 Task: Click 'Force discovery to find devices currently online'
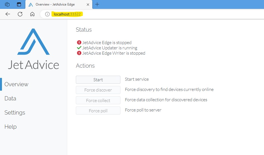pos(169,90)
